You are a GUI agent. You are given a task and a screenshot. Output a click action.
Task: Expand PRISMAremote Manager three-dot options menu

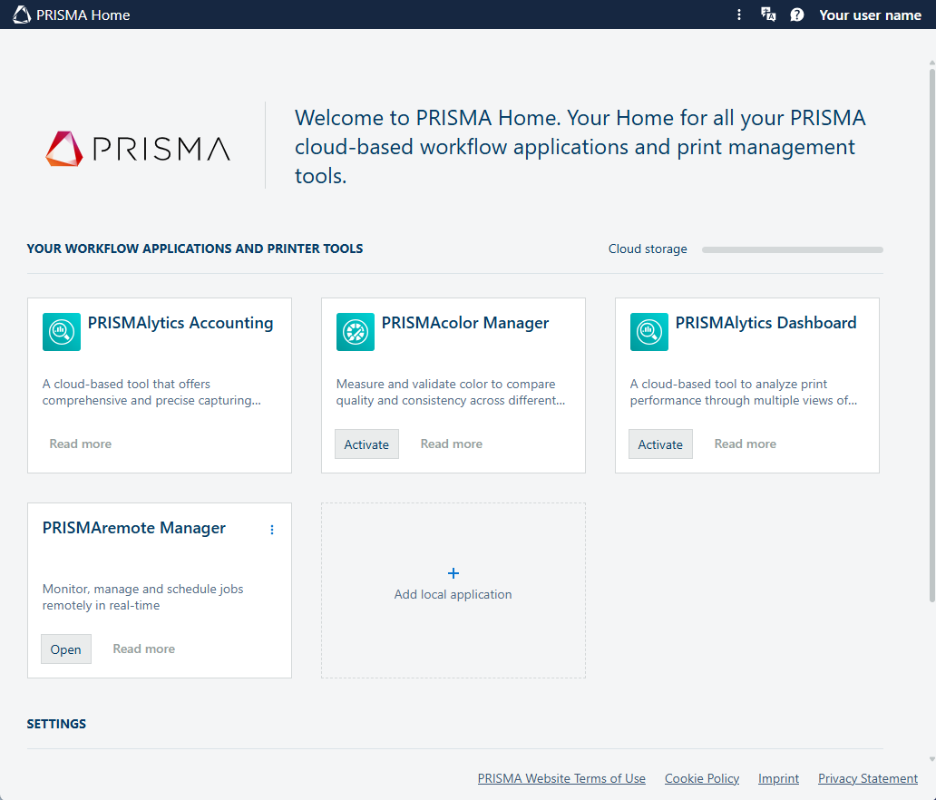click(272, 530)
